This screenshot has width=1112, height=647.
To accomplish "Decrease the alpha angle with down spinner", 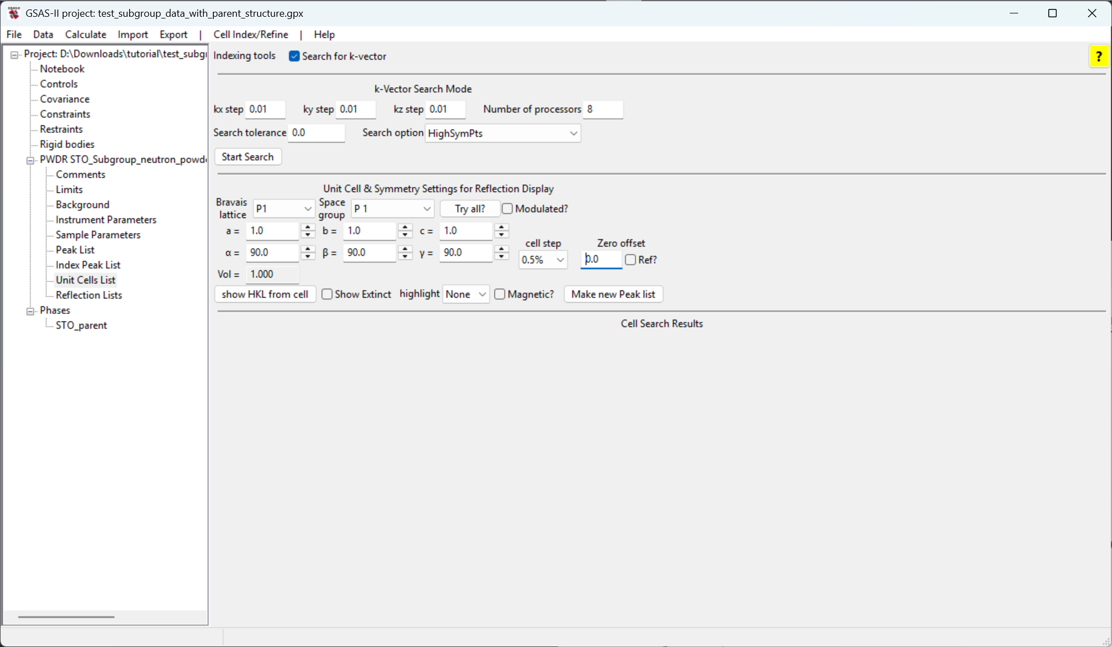I will click(308, 256).
